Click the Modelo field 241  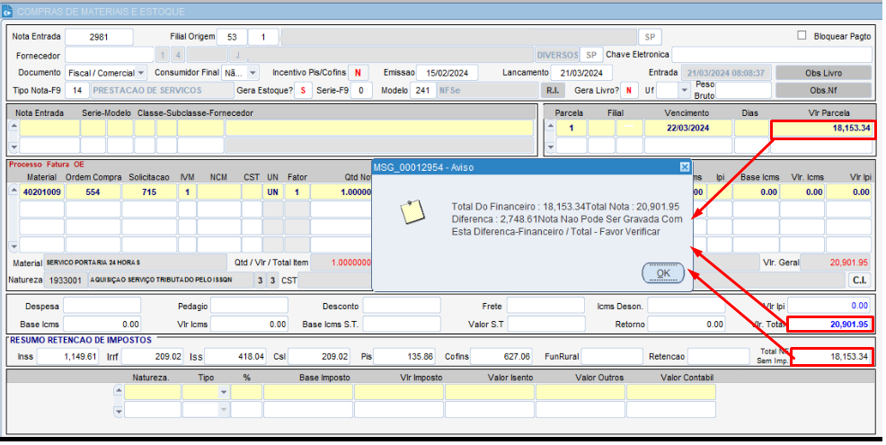point(422,90)
